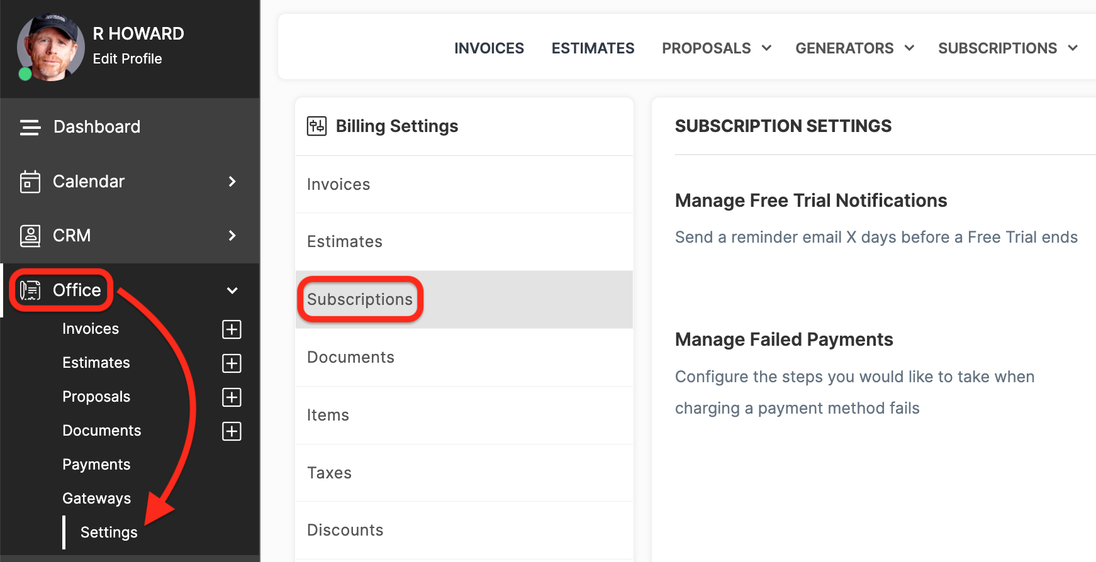This screenshot has width=1096, height=562.
Task: Click the Calendar icon in the sidebar
Action: pos(30,182)
